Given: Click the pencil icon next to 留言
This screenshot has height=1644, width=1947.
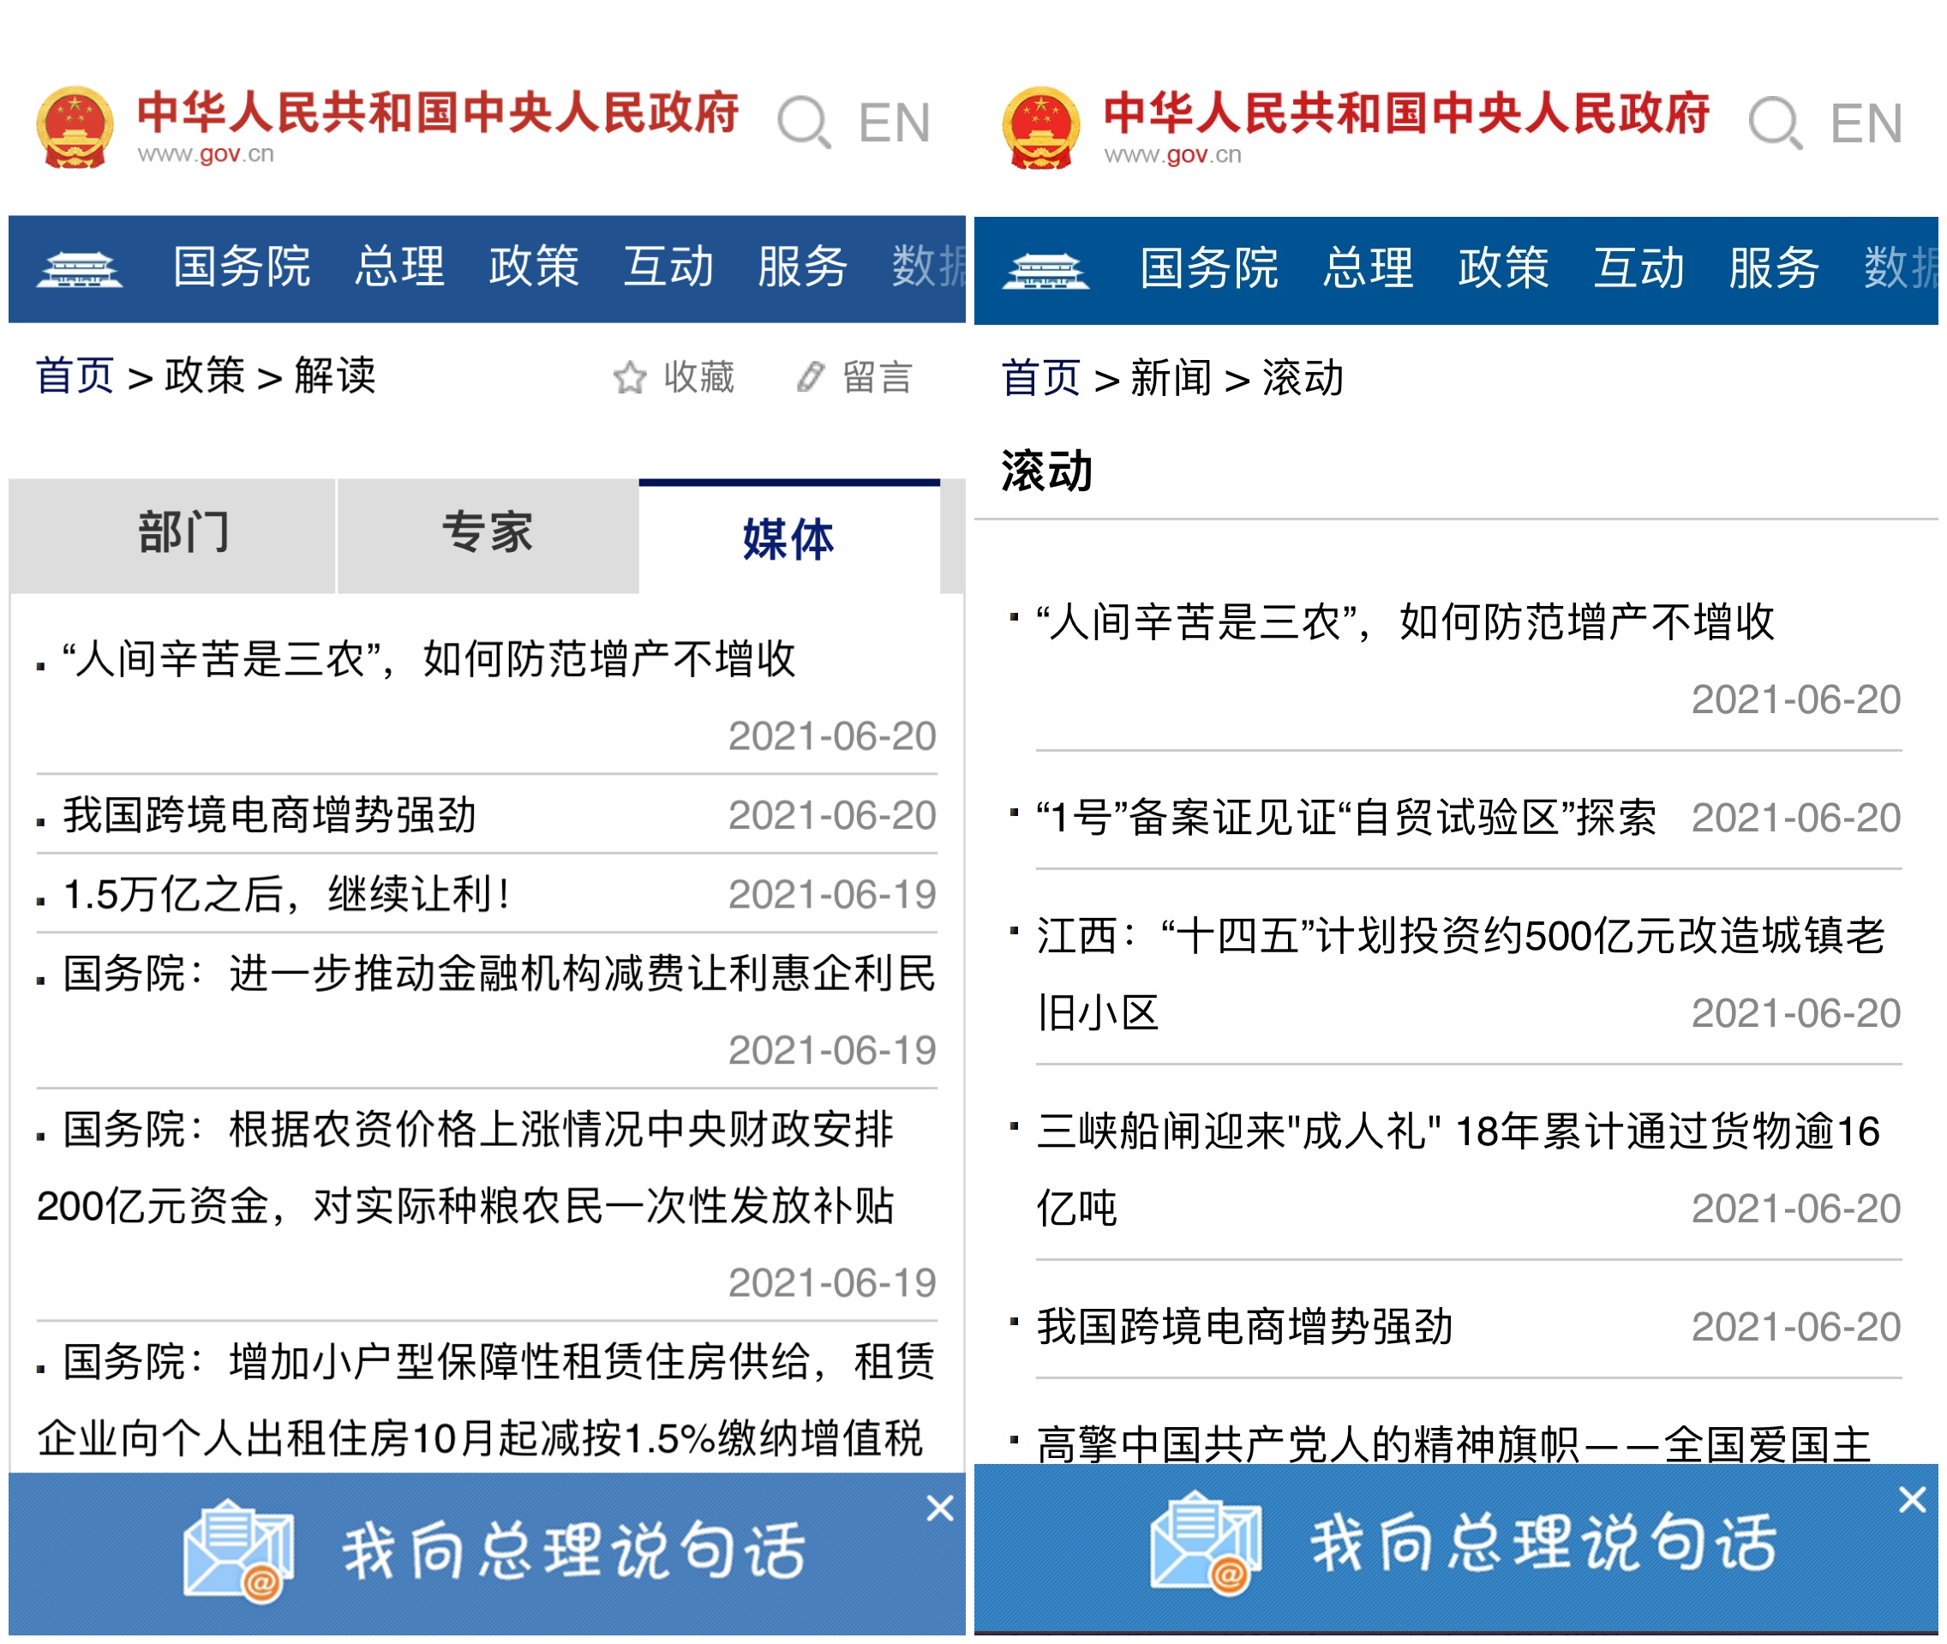Looking at the screenshot, I should tap(809, 377).
